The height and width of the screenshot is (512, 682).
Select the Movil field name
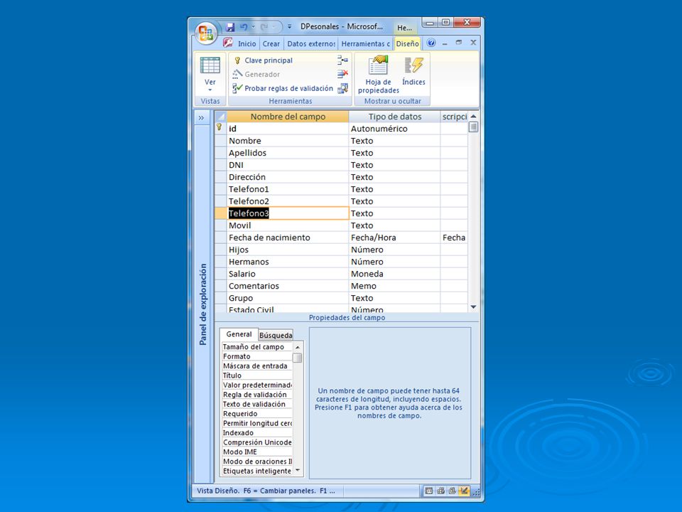point(288,225)
